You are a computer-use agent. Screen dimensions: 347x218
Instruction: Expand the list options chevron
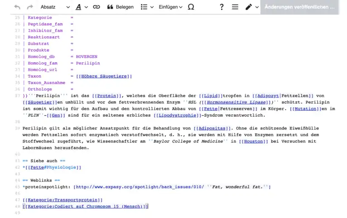point(152,7)
